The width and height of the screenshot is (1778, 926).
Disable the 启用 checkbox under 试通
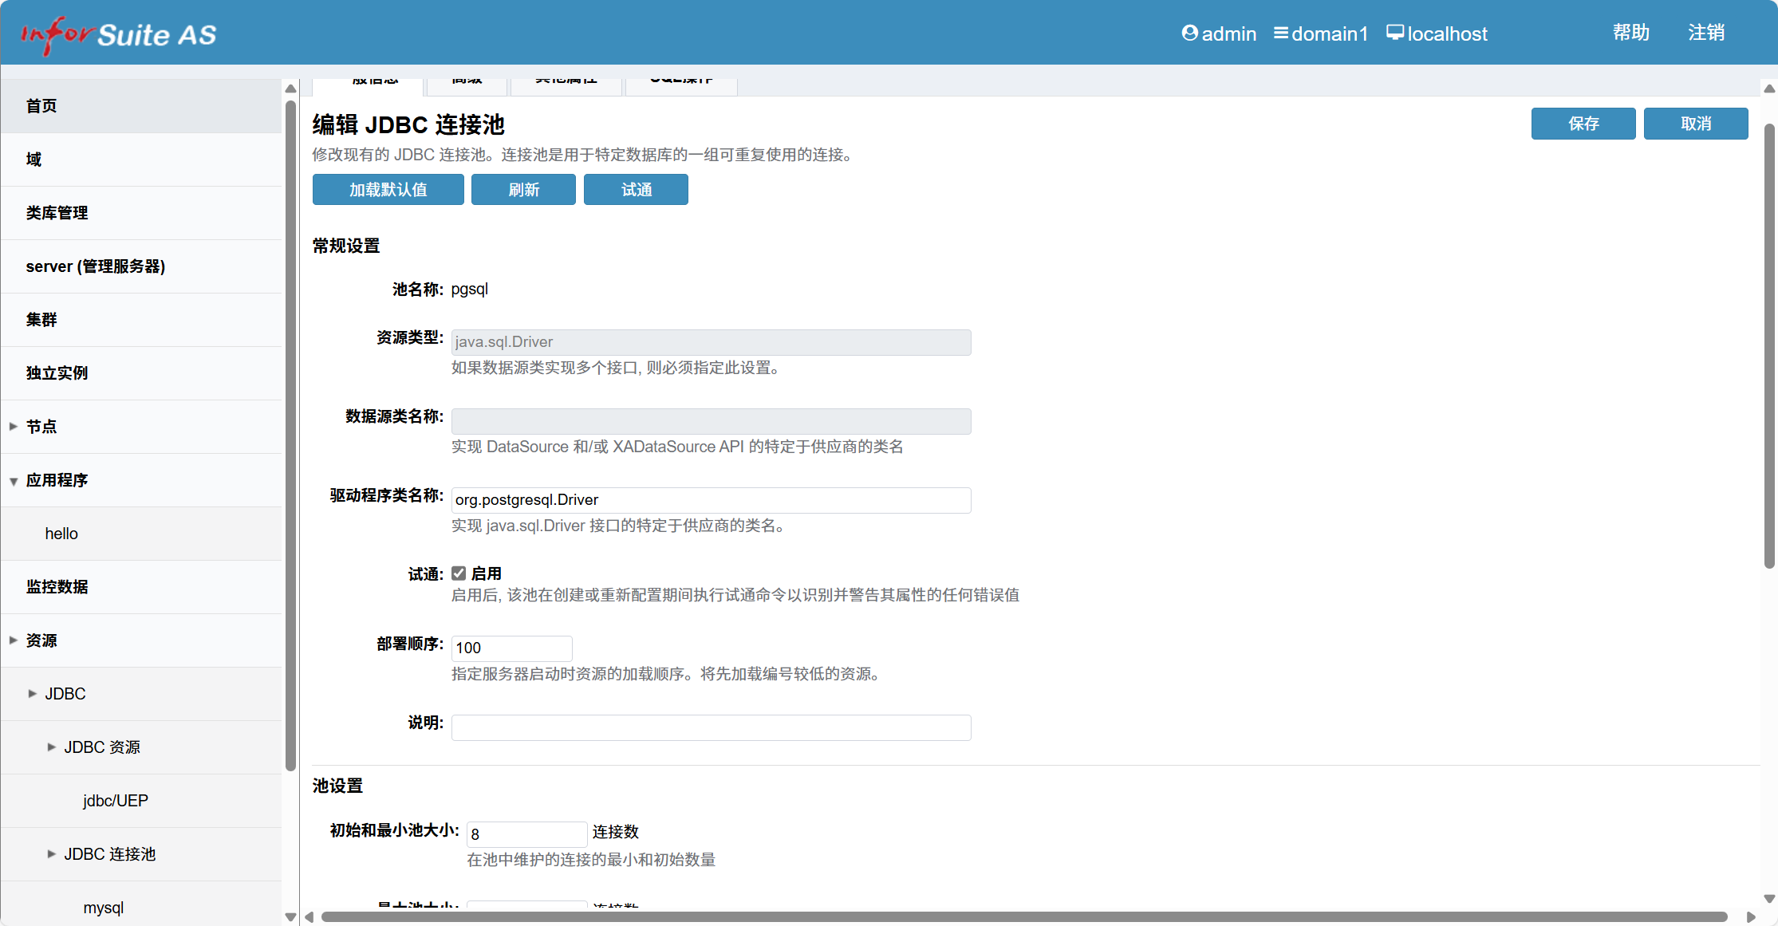pyautogui.click(x=459, y=572)
